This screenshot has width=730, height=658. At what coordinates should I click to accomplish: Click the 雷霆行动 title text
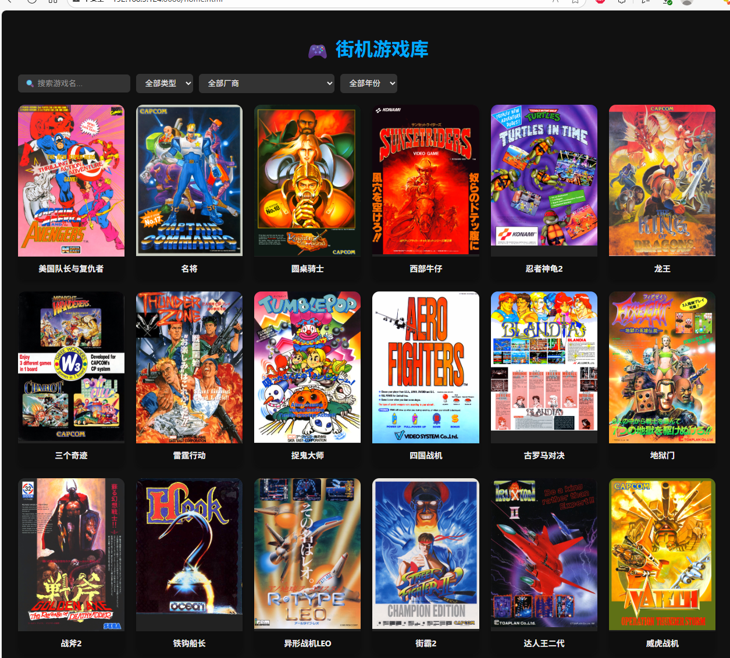(189, 456)
